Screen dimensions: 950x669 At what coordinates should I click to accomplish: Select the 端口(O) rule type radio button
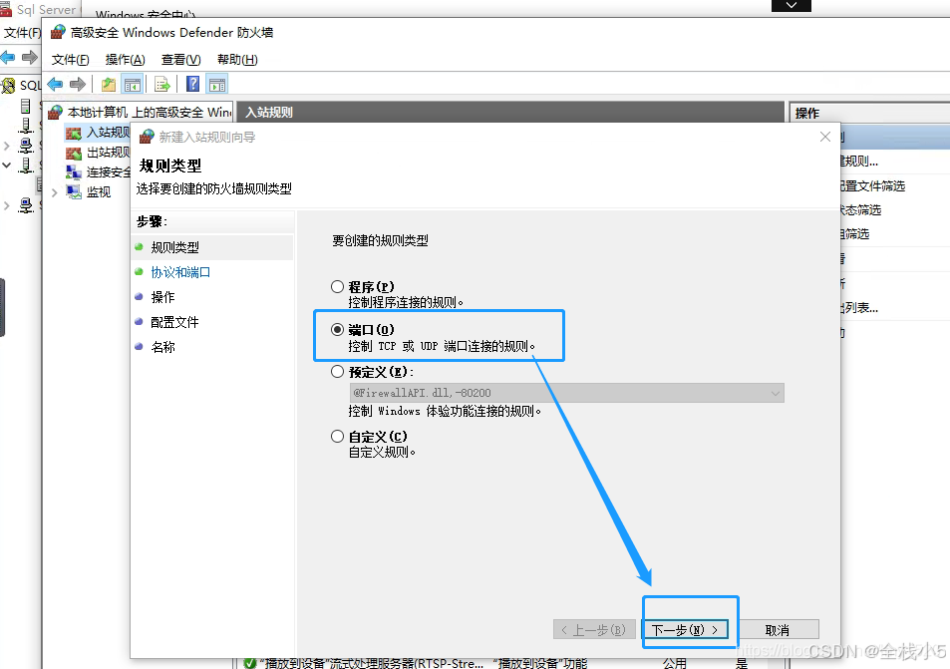point(338,329)
